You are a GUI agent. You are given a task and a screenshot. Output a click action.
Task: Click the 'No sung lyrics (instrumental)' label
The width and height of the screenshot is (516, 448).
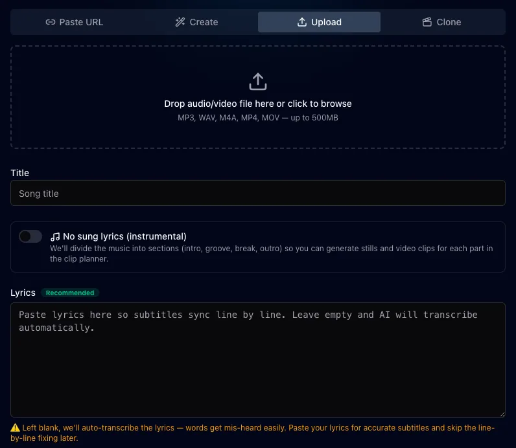click(x=124, y=236)
